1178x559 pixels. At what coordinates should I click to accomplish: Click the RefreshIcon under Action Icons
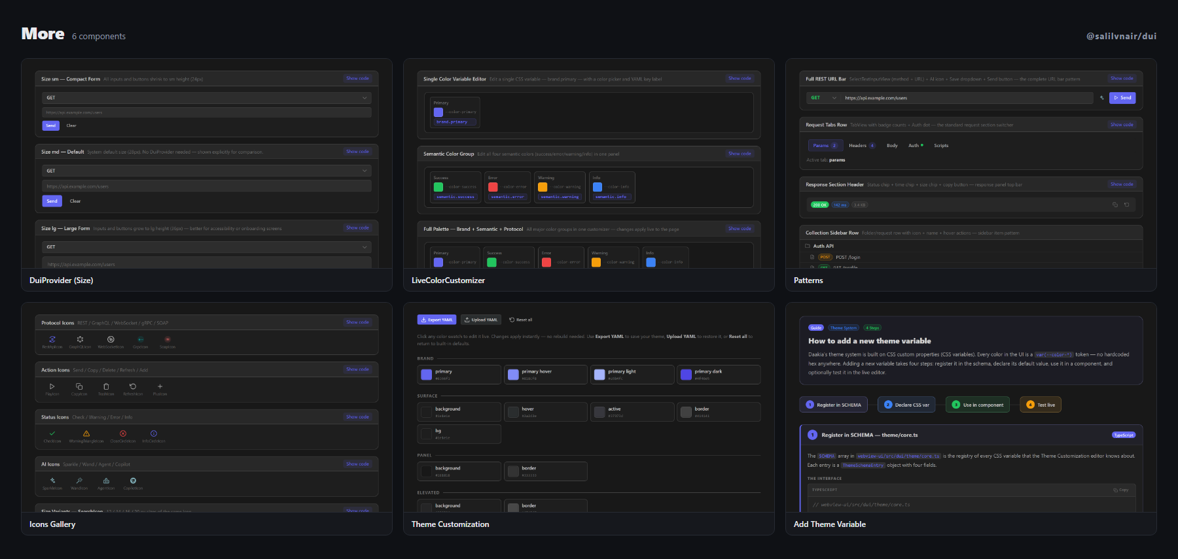click(133, 386)
